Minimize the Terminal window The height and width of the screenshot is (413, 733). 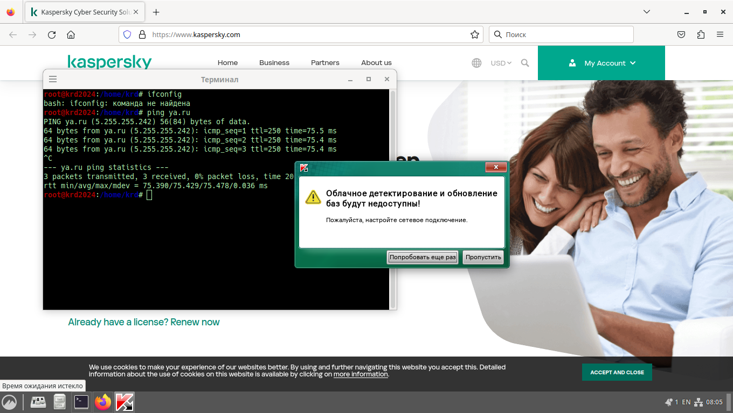351,79
